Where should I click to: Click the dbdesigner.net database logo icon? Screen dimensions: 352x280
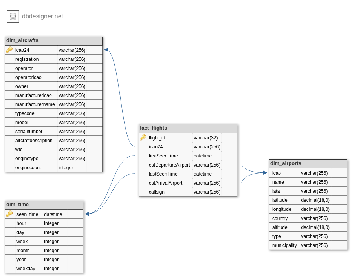(x=13, y=16)
